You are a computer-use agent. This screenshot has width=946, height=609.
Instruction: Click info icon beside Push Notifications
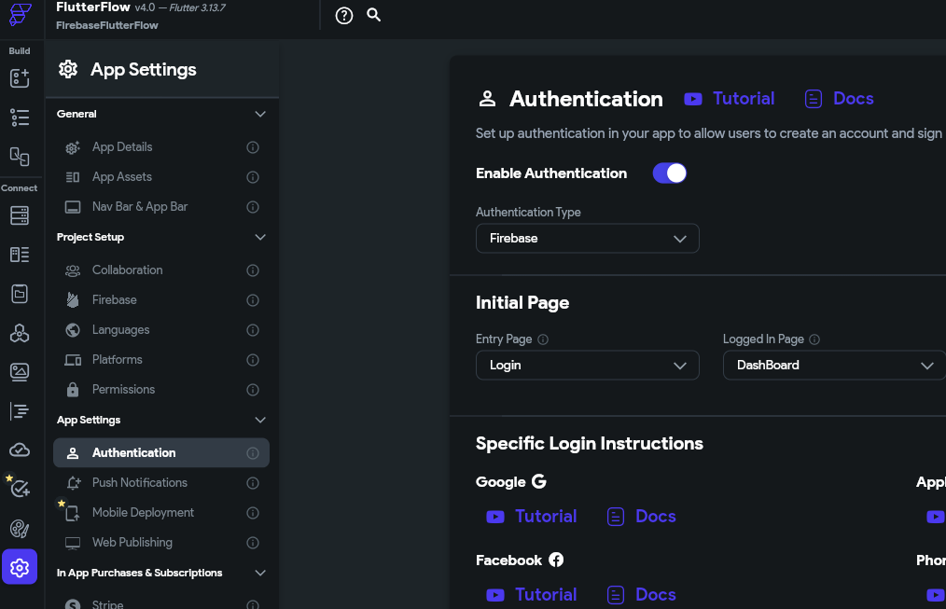[253, 483]
